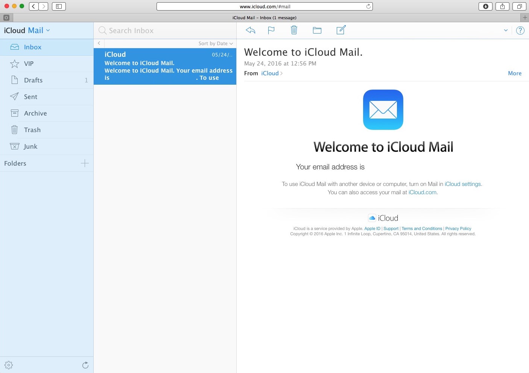Click the Inbox tray icon

[x=14, y=47]
